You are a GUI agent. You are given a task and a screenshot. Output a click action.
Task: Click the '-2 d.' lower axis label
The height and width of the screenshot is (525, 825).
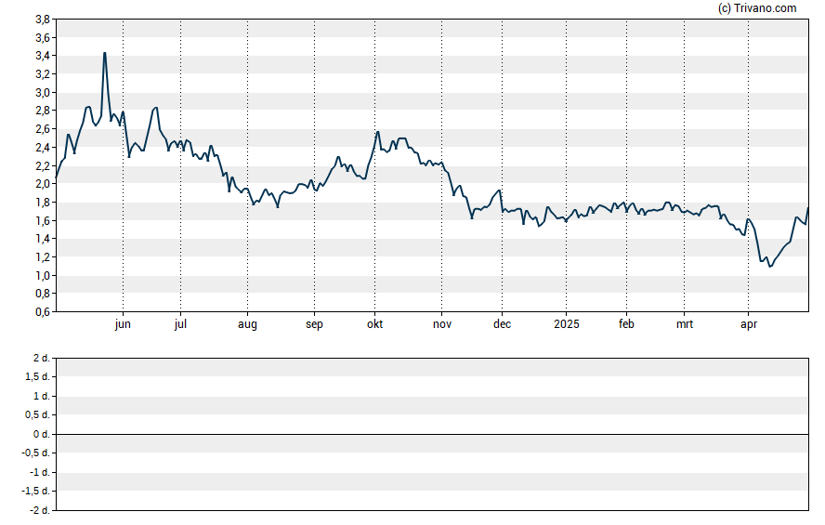click(x=39, y=510)
